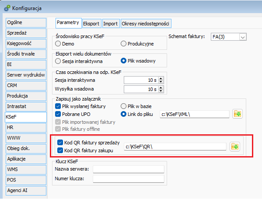Open the POS configuration section
The height and width of the screenshot is (199, 262).
[26, 180]
